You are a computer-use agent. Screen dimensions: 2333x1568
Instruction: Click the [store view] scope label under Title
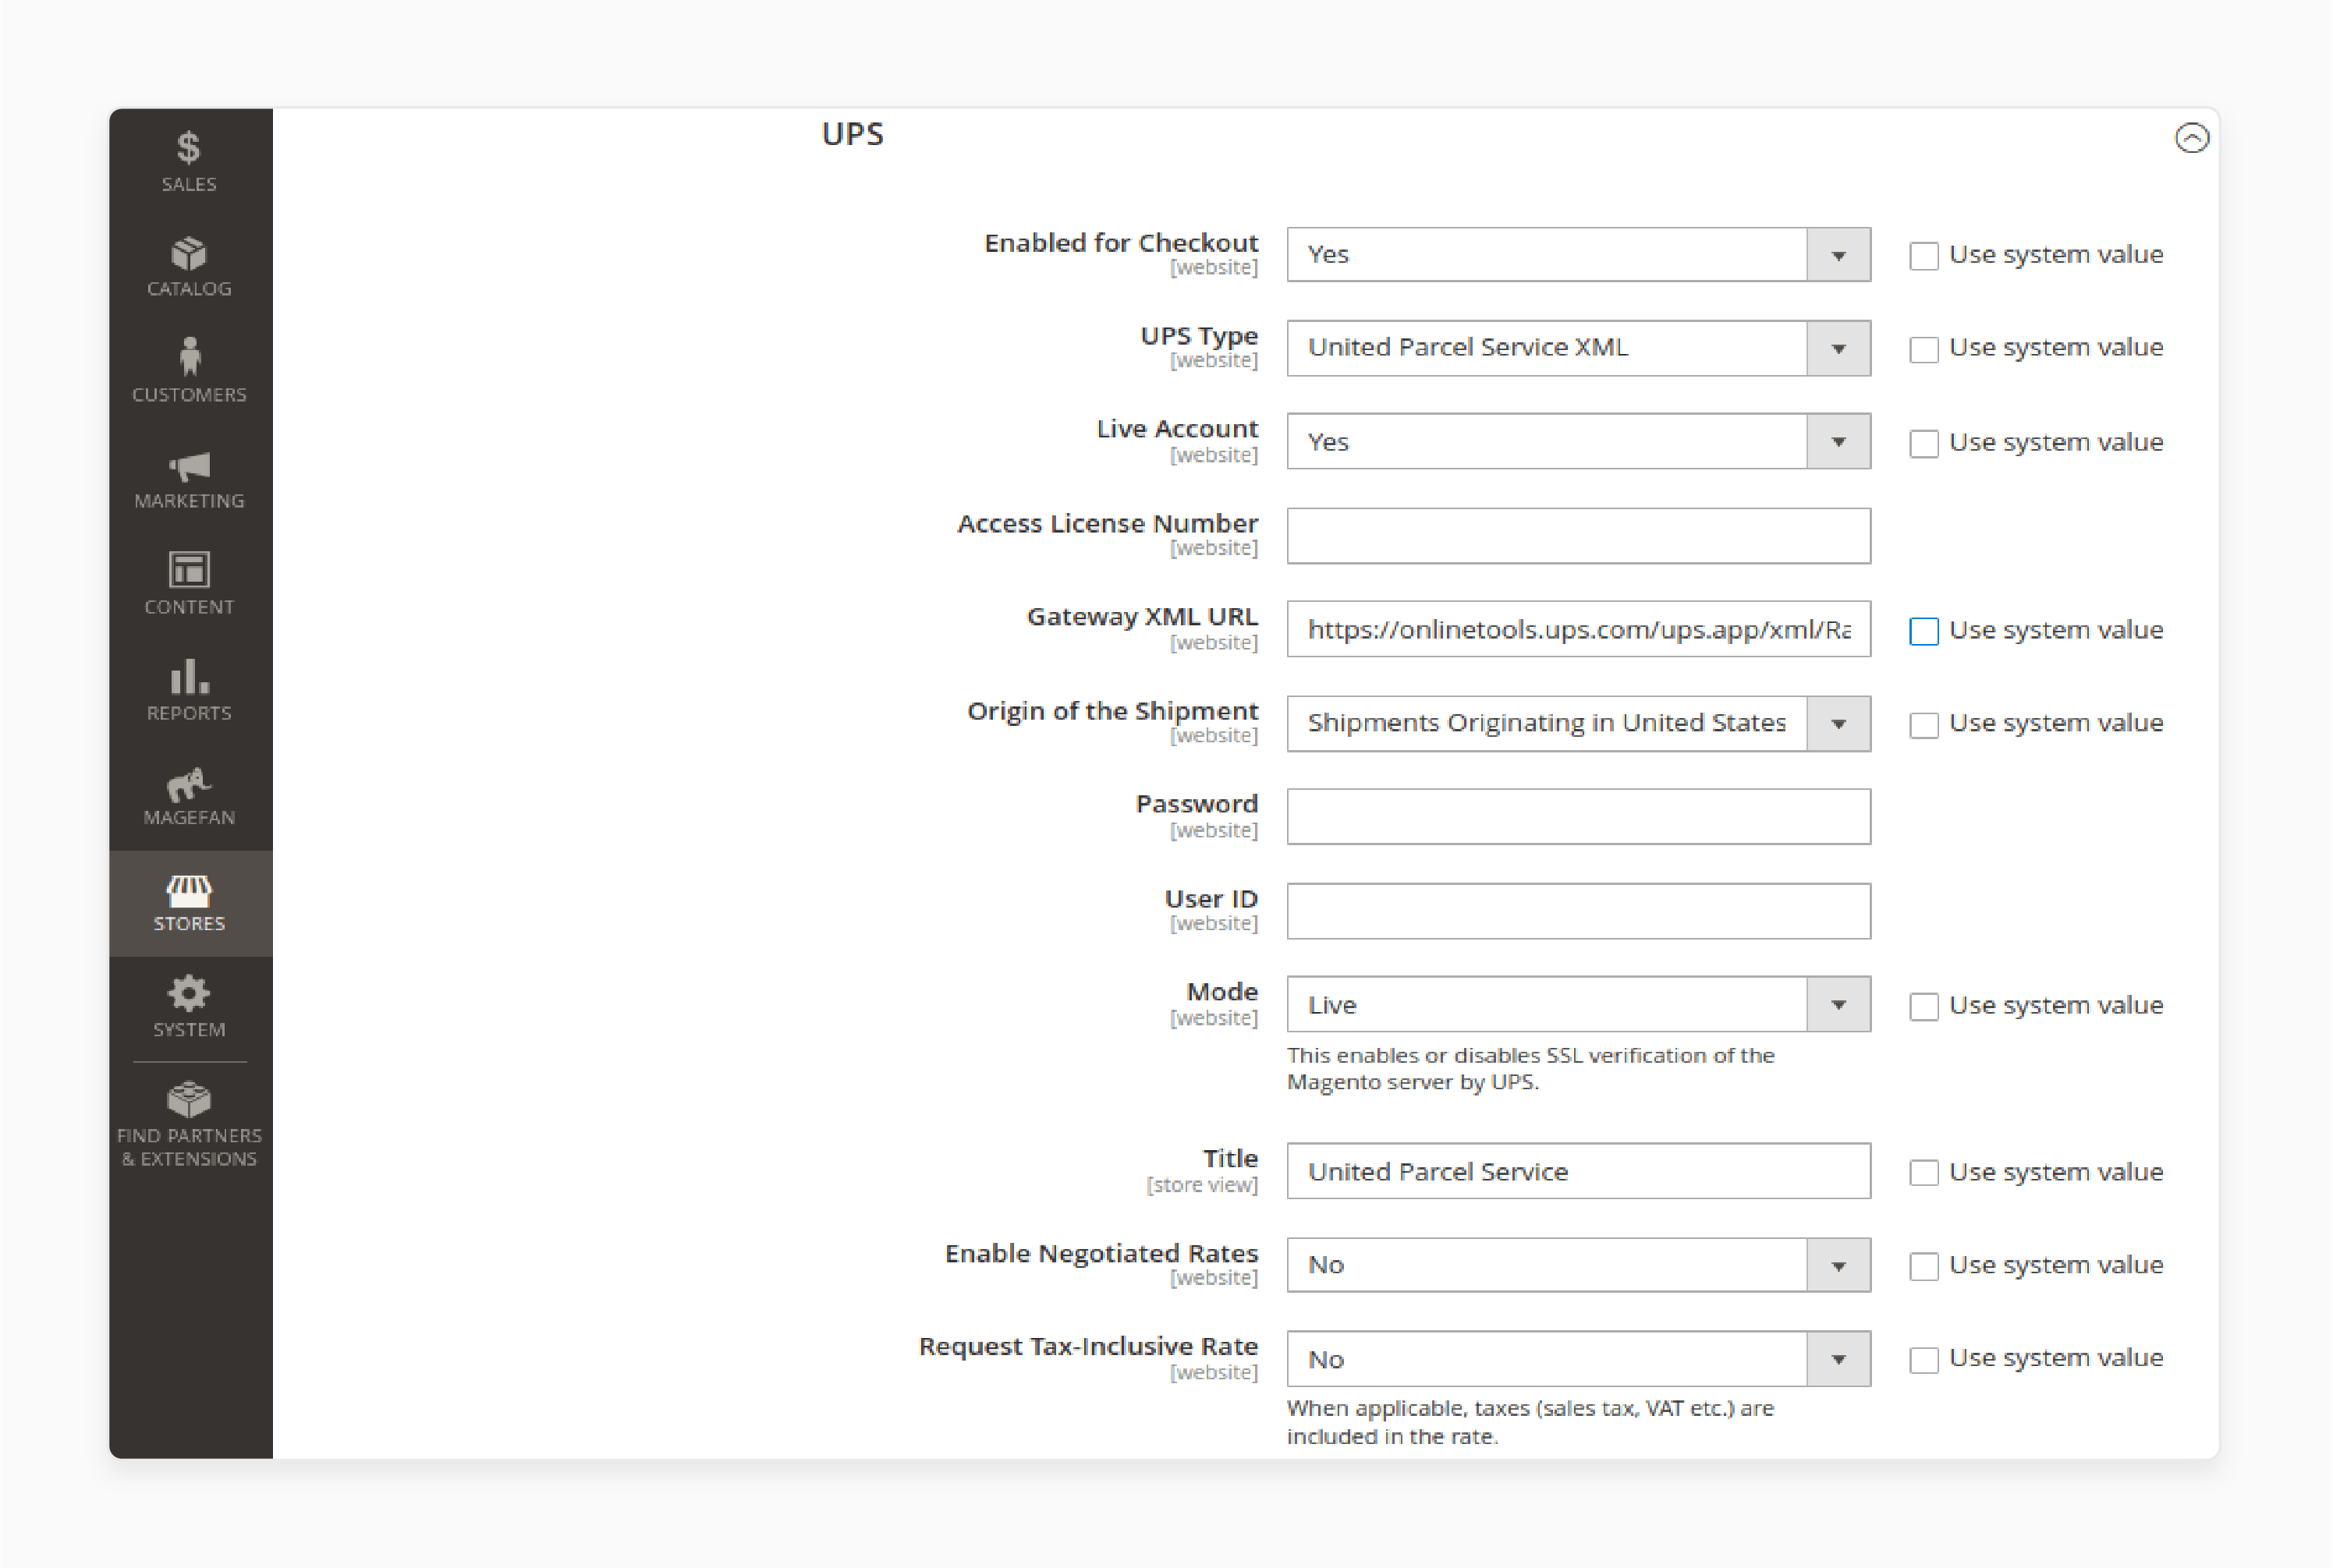tap(1201, 1185)
